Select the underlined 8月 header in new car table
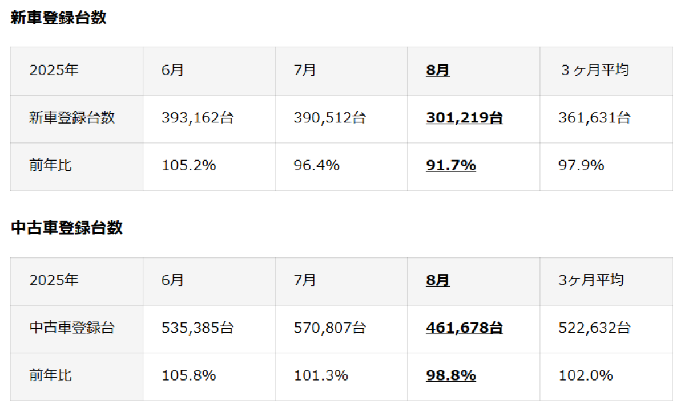The image size is (685, 405). click(x=437, y=71)
